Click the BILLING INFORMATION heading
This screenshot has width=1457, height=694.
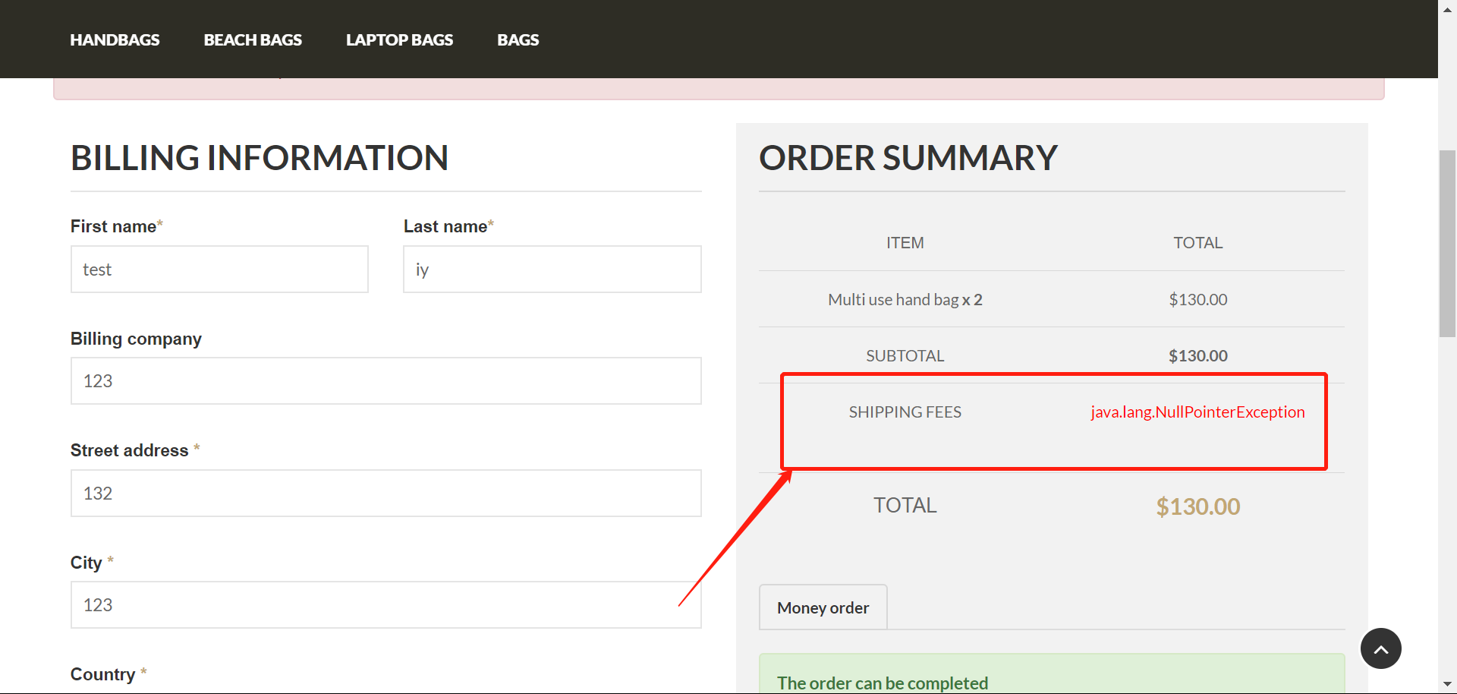pyautogui.click(x=260, y=157)
